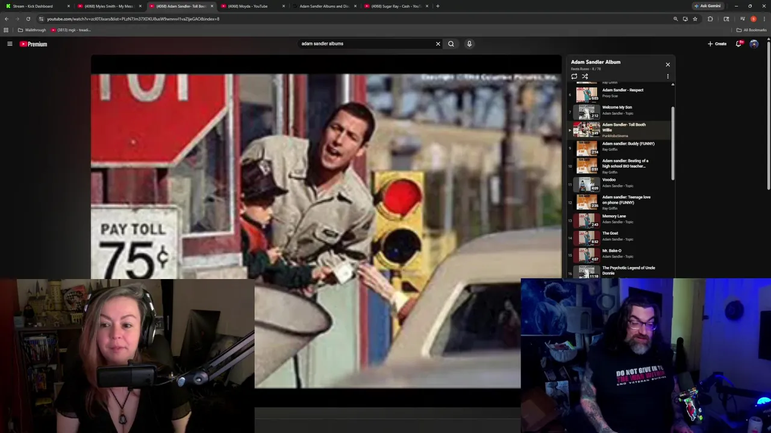Click the Create button

click(x=717, y=44)
